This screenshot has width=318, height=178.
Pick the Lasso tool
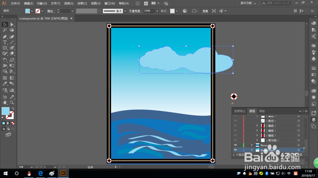[x=12, y=30]
